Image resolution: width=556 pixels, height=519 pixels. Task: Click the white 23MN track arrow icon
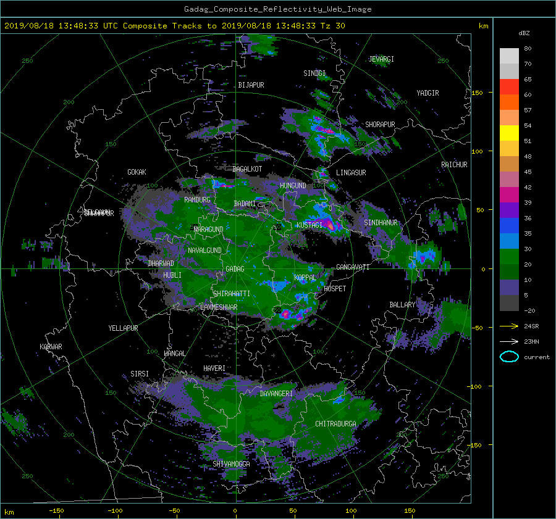(509, 341)
